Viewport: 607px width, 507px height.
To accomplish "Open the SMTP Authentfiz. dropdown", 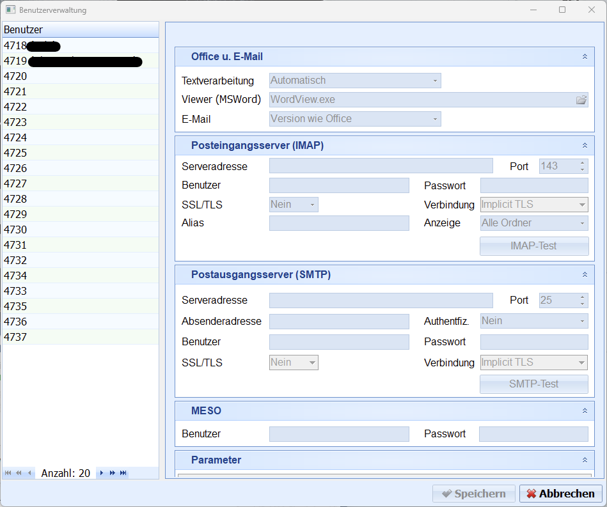I will coord(582,321).
